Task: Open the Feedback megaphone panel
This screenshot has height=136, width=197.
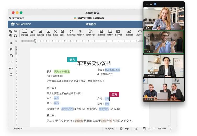Action: pyautogui.click(x=11, y=68)
